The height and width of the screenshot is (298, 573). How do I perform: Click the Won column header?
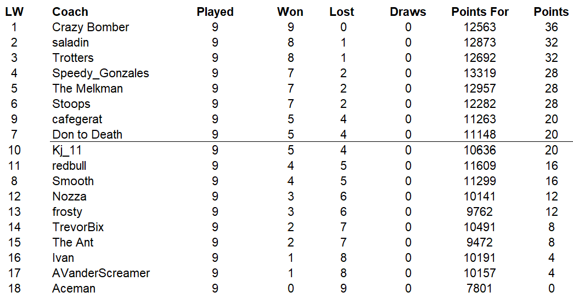click(290, 12)
